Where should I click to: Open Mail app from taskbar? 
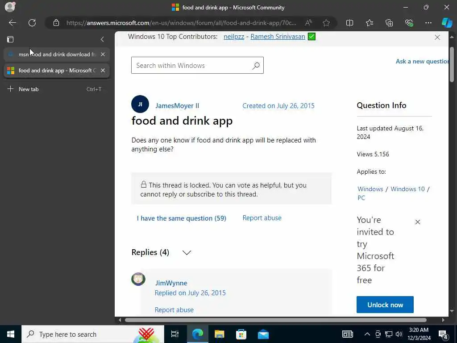coord(263,334)
